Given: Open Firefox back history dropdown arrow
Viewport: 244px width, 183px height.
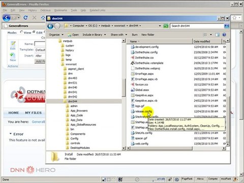Looking at the screenshot, I should click(x=18, y=18).
